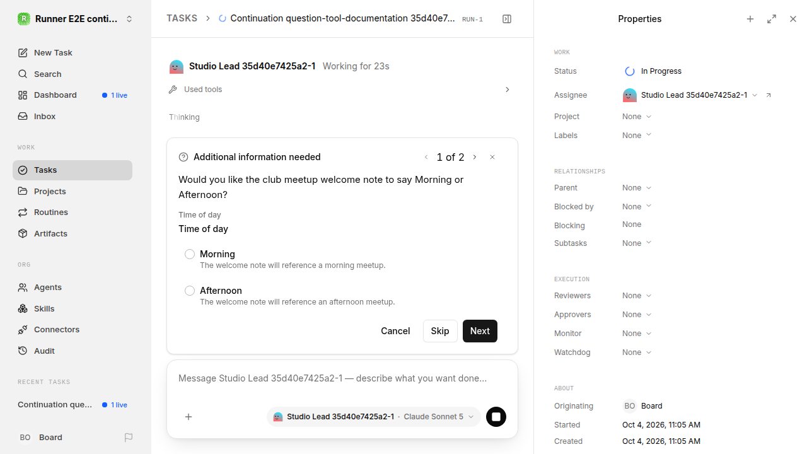
Task: Open the Labels None dropdown
Action: pos(637,136)
